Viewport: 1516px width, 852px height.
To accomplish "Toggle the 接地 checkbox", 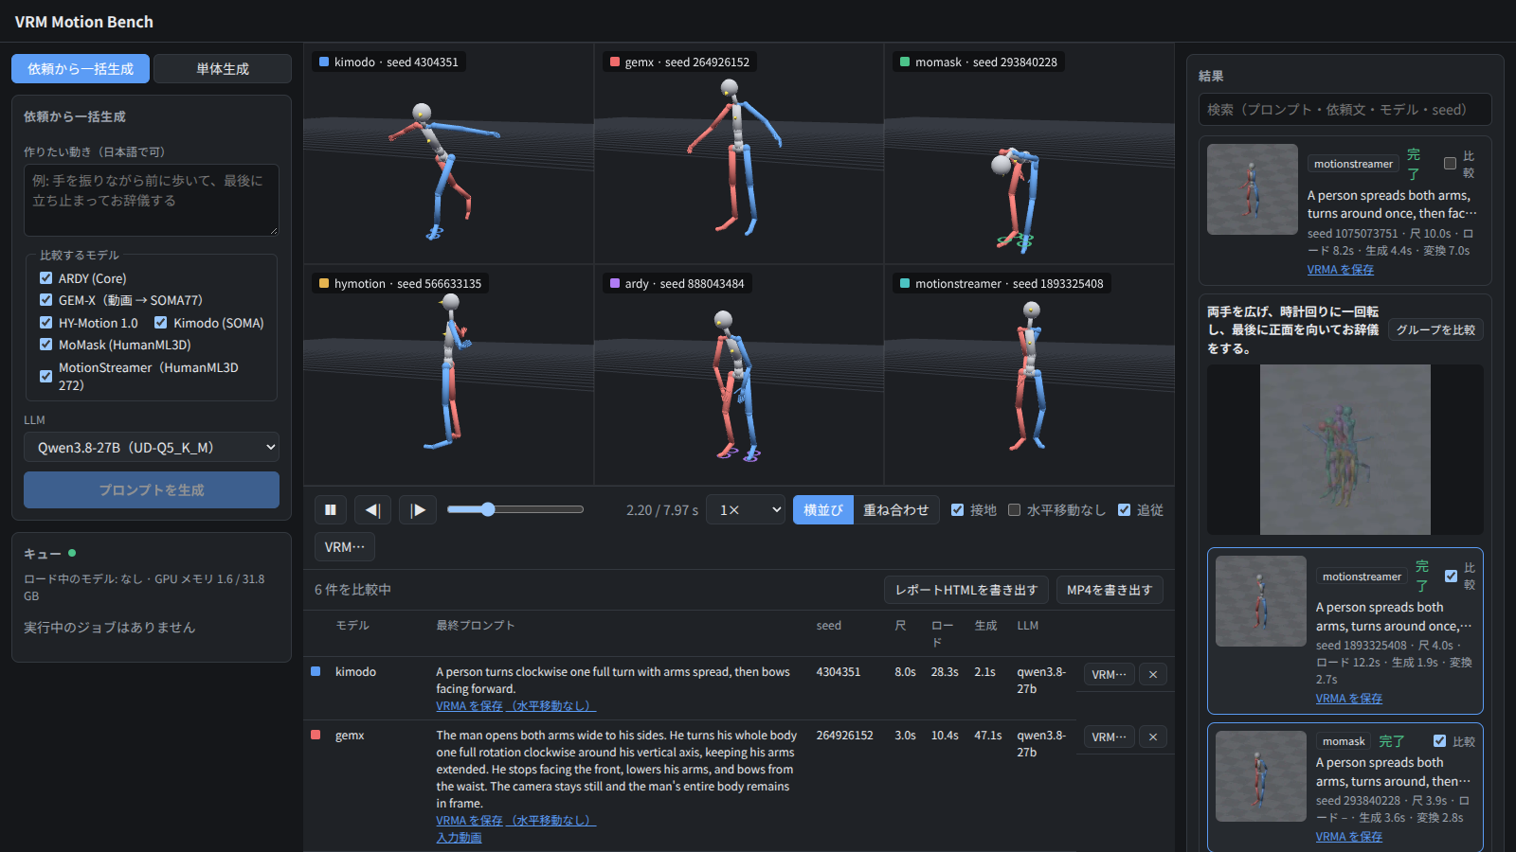I will tap(958, 510).
